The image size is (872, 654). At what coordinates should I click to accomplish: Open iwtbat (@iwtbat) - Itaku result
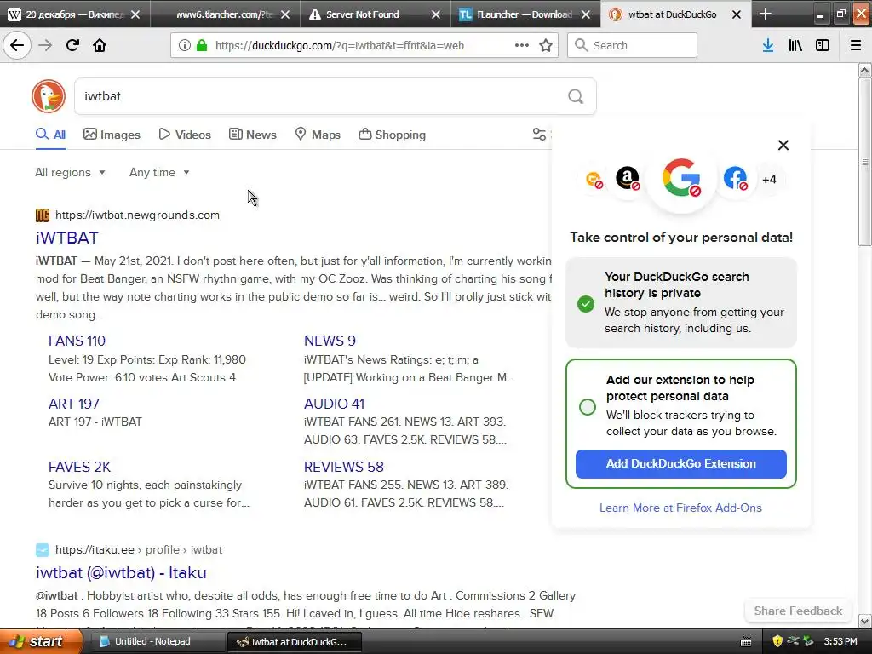pyautogui.click(x=121, y=573)
